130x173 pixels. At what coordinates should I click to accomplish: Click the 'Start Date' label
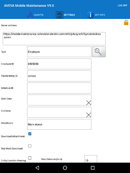(x=6, y=99)
